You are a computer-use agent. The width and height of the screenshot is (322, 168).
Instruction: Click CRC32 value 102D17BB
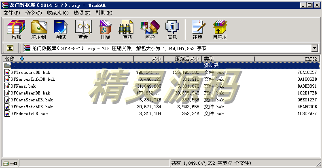pyautogui.click(x=307, y=93)
